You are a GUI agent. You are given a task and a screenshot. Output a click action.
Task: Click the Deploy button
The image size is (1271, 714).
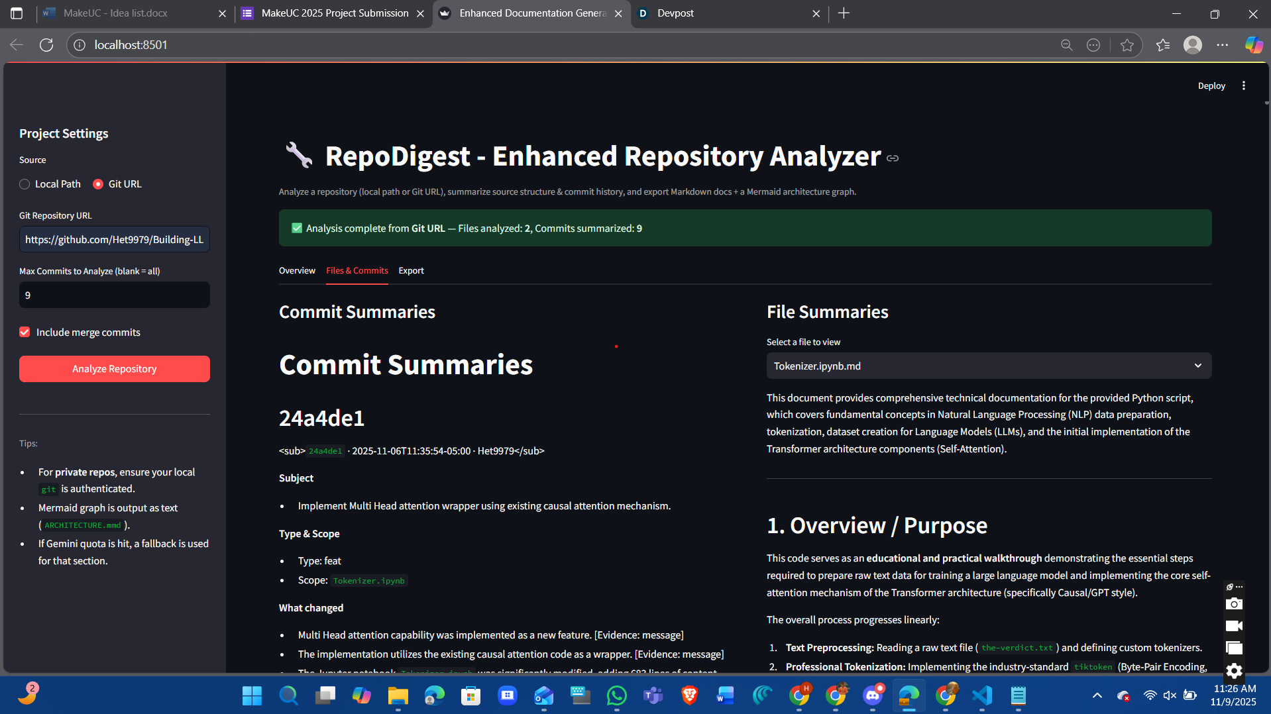pyautogui.click(x=1211, y=86)
